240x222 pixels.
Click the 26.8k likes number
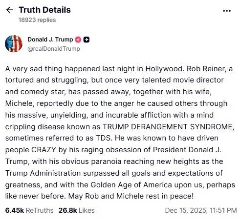click(67, 210)
